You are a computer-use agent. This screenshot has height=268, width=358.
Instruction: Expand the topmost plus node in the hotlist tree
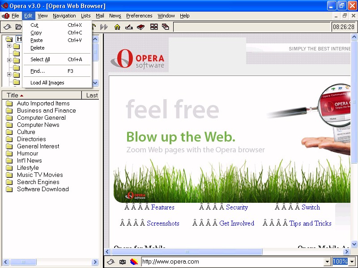(x=9, y=46)
